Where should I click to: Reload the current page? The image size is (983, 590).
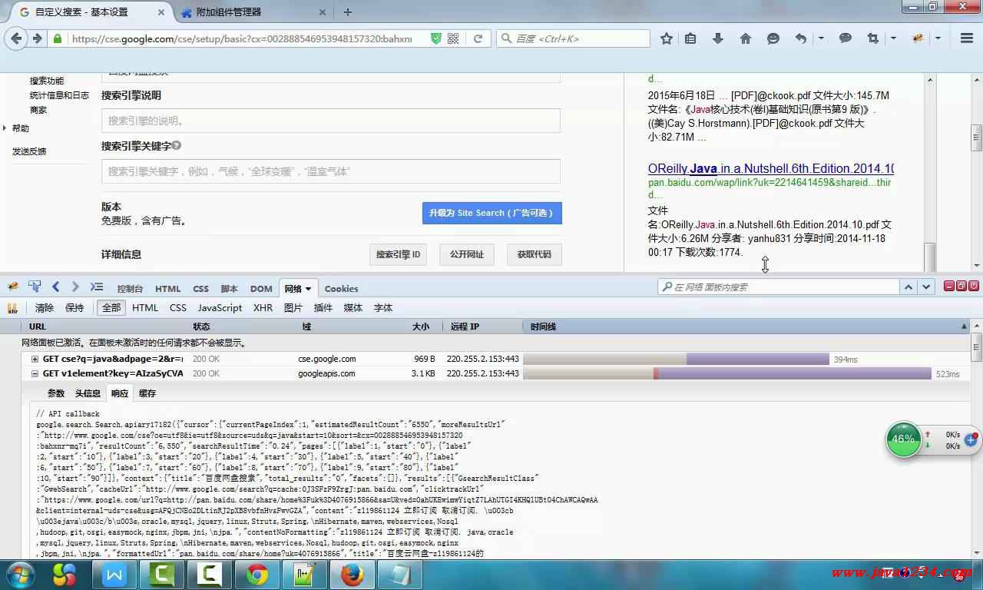click(478, 38)
